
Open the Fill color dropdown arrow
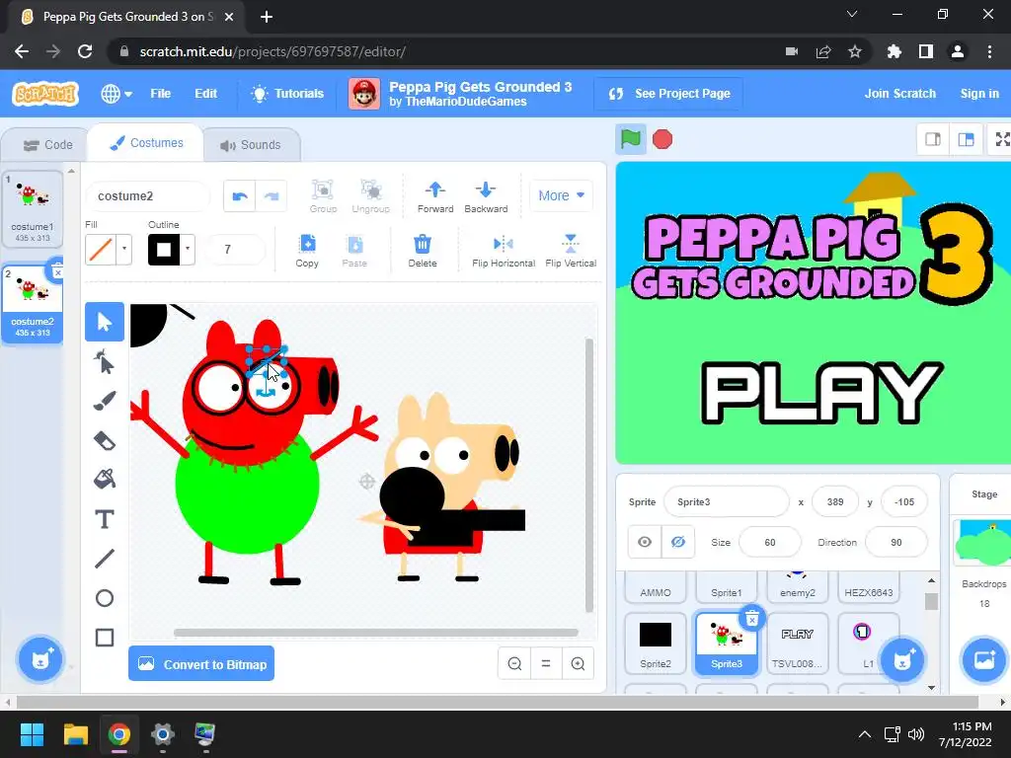124,249
